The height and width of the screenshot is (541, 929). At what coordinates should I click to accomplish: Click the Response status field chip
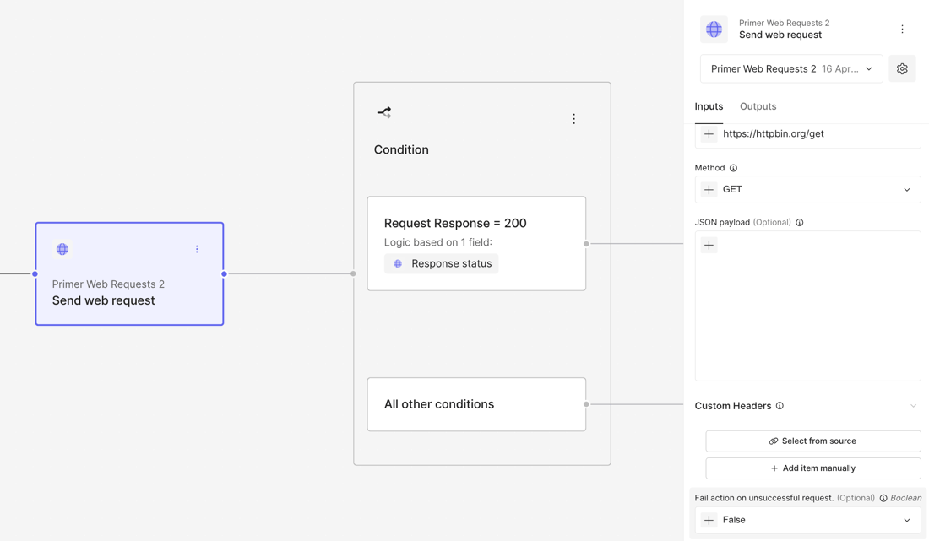coord(442,263)
